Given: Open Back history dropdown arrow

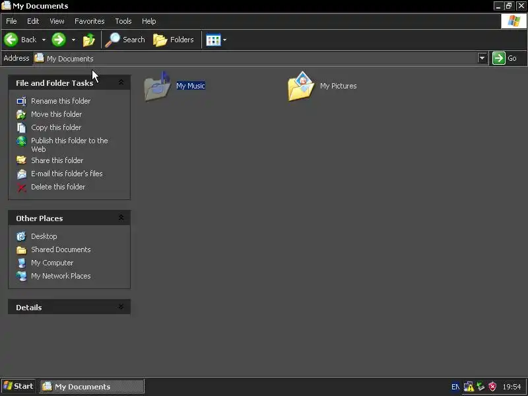Looking at the screenshot, I should pos(44,40).
